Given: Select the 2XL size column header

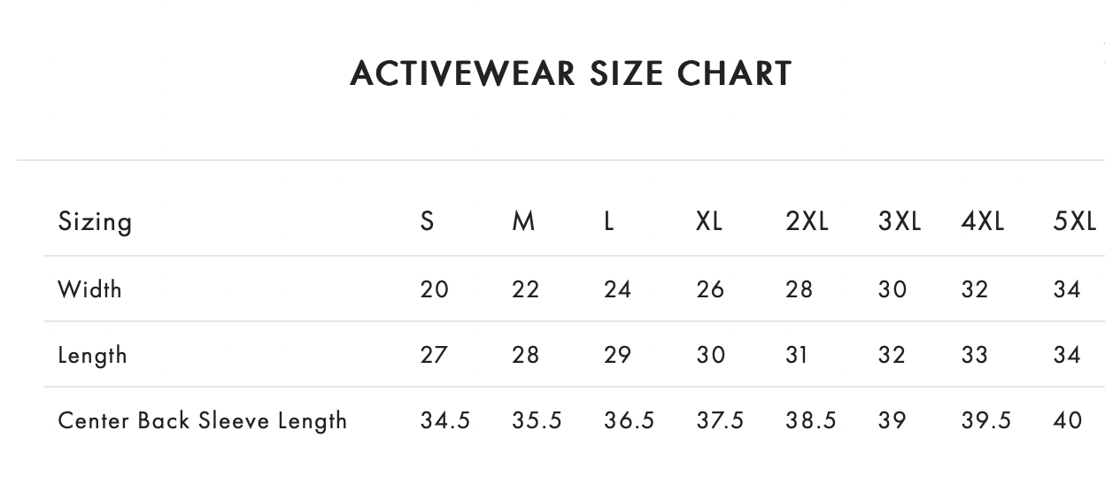Looking at the screenshot, I should (807, 221).
